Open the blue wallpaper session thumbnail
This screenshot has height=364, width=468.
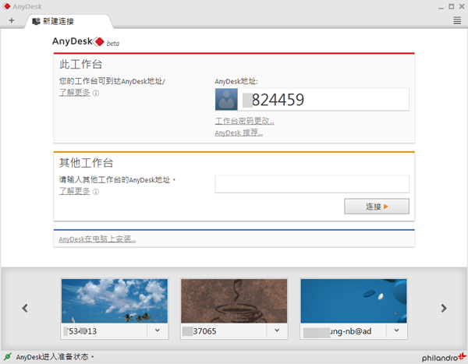click(353, 301)
